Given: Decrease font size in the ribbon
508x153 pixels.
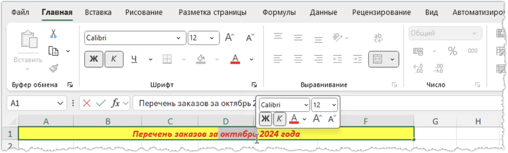Looking at the screenshot, I should [x=250, y=38].
